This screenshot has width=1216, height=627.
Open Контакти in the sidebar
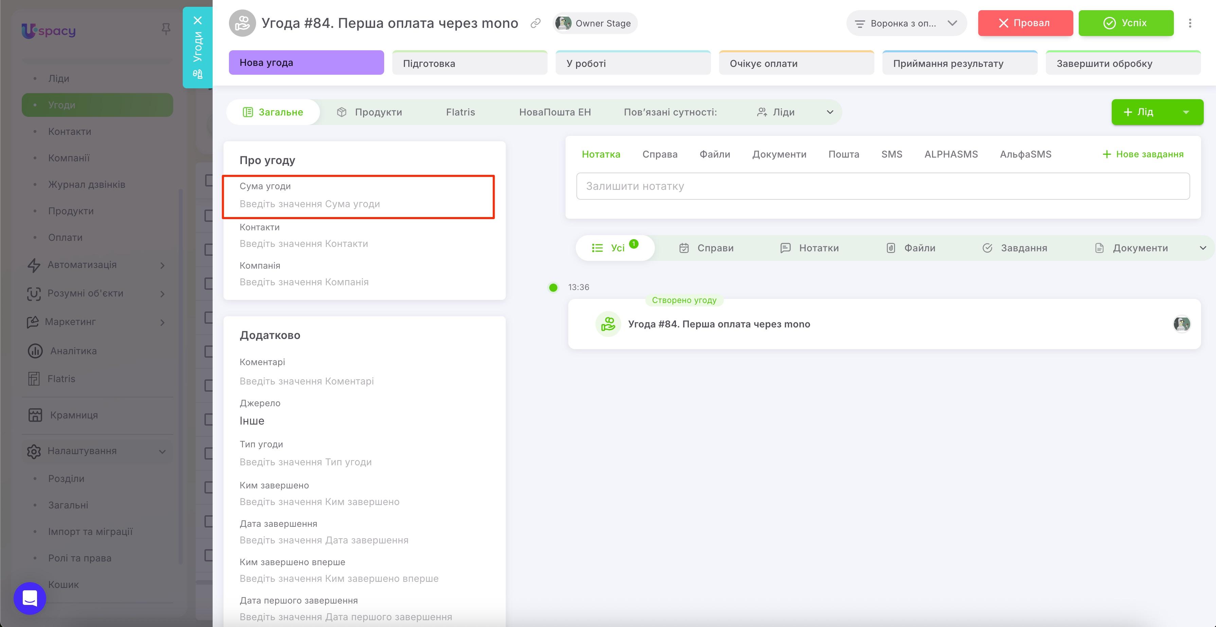click(x=69, y=131)
